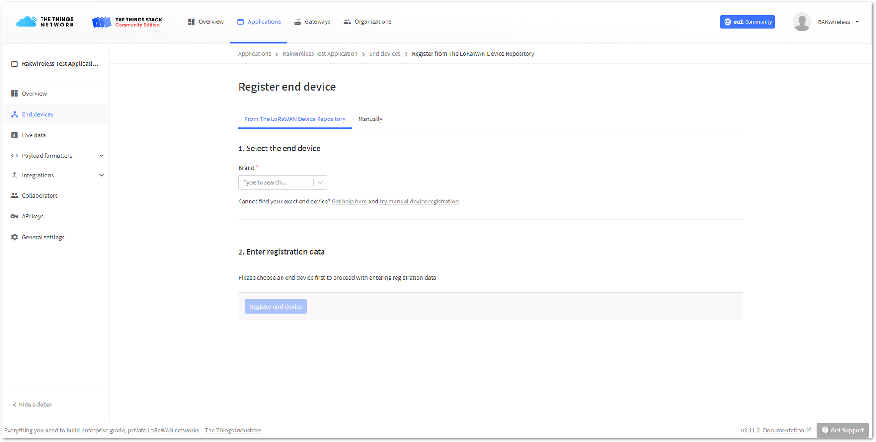
Task: Click The Things Network cloud logo
Action: coord(26,21)
